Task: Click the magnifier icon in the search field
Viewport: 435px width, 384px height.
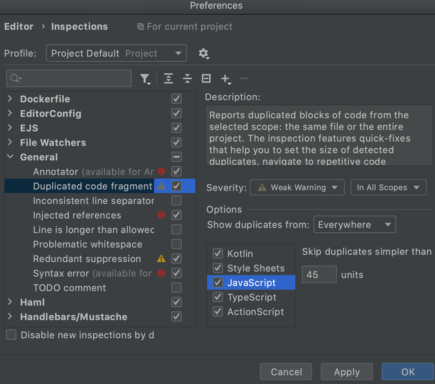Action: pos(14,78)
